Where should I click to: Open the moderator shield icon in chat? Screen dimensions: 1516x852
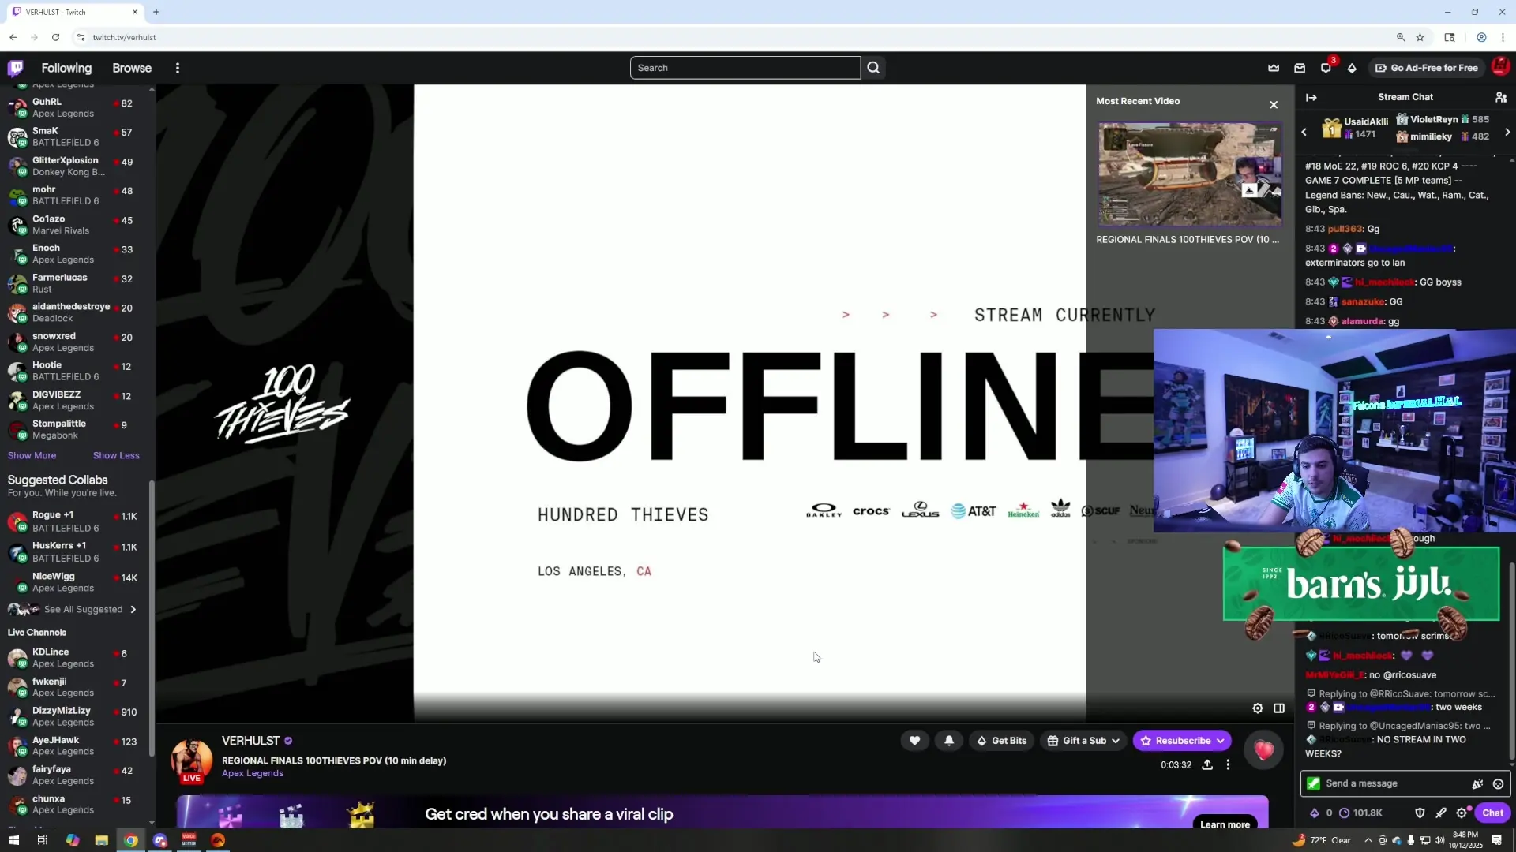pyautogui.click(x=1420, y=813)
